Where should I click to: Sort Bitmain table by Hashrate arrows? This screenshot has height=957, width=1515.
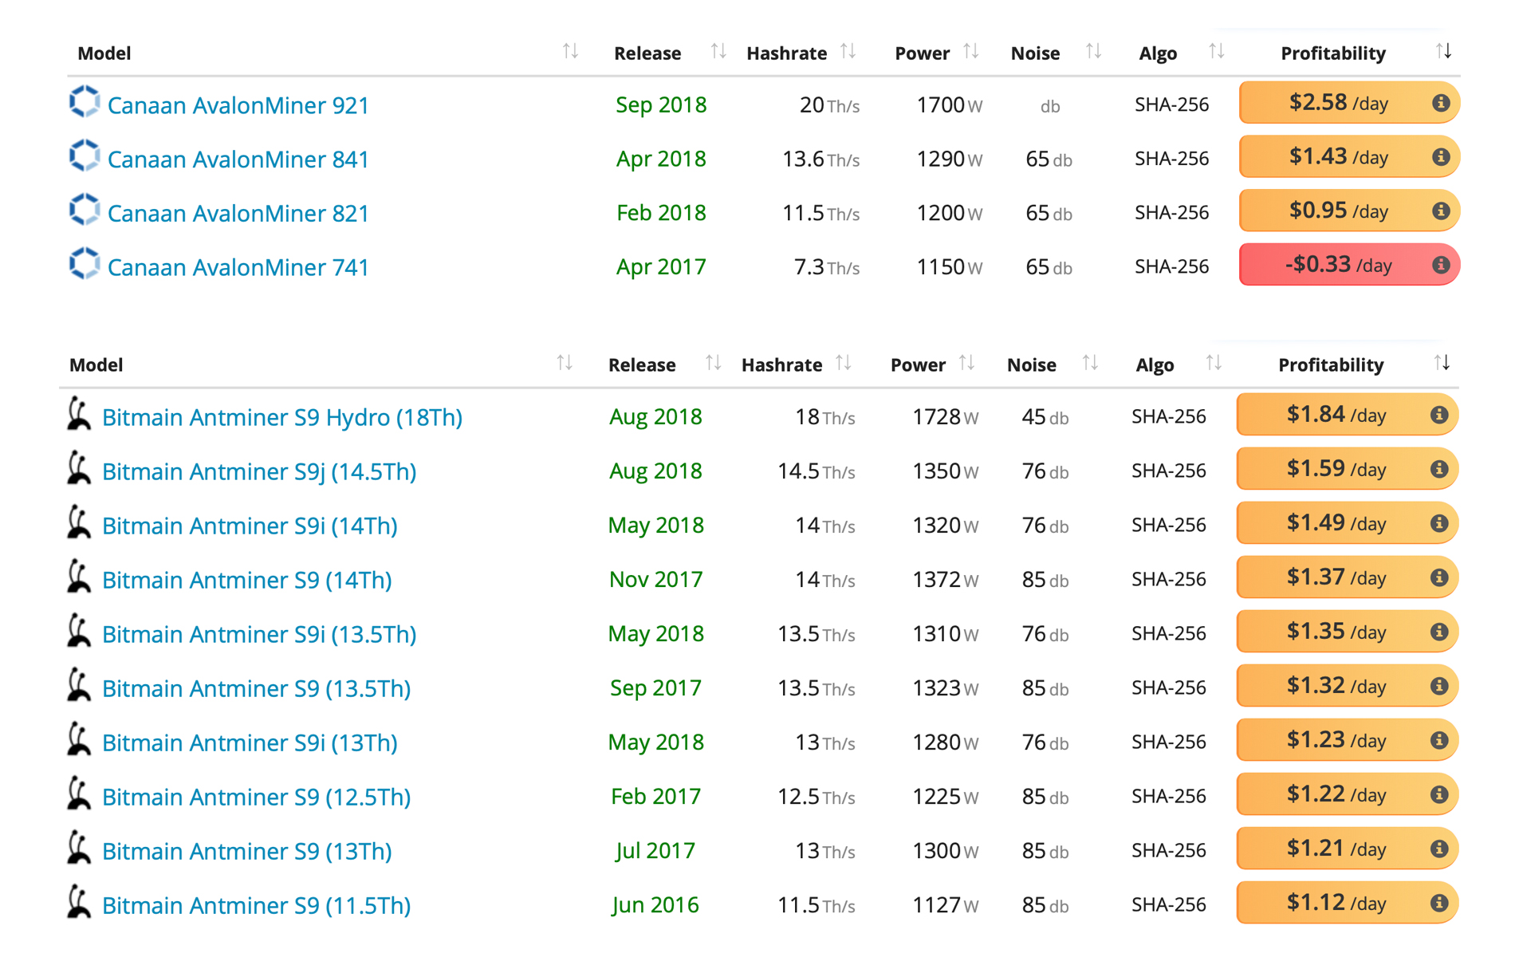tap(843, 364)
